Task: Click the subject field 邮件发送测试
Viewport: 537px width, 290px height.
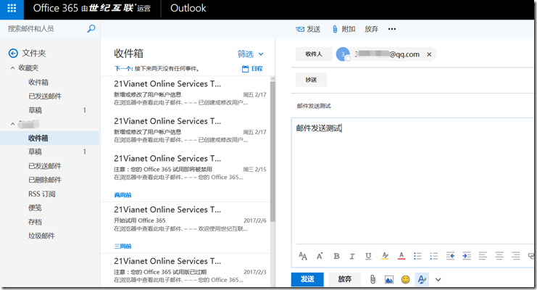Action: pyautogui.click(x=314, y=106)
